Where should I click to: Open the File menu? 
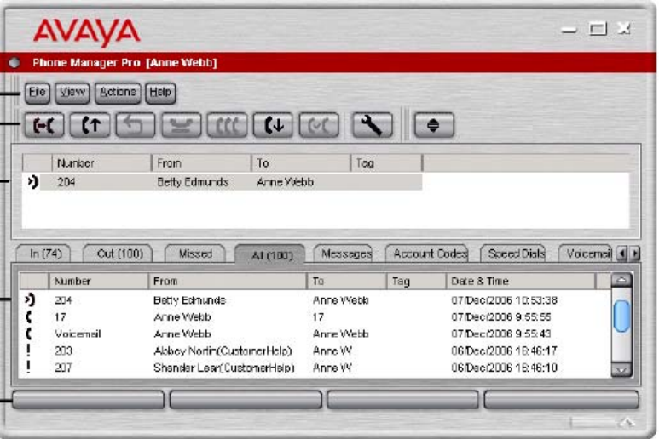point(37,92)
